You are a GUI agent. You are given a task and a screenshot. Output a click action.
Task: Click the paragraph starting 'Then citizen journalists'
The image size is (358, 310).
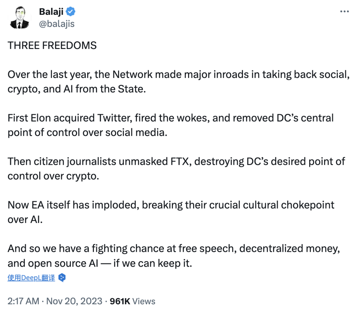click(176, 169)
